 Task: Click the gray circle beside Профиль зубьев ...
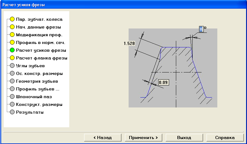[12, 89]
